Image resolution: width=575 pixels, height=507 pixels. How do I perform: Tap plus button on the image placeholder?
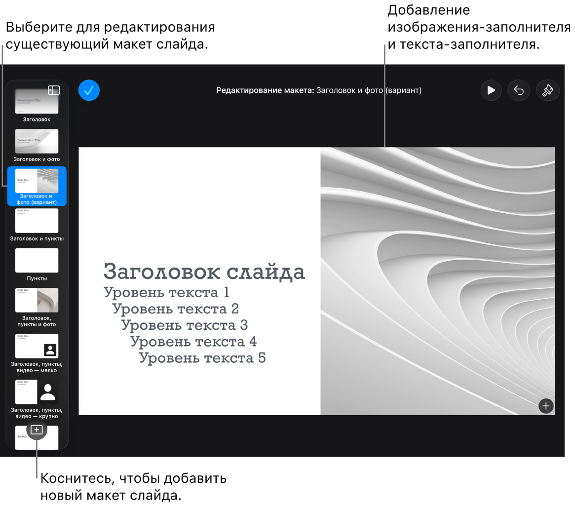(x=546, y=406)
